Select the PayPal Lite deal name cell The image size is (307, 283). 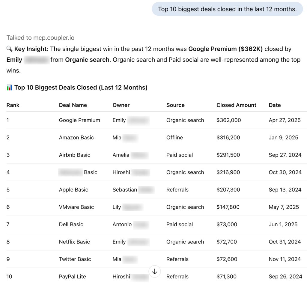click(73, 276)
